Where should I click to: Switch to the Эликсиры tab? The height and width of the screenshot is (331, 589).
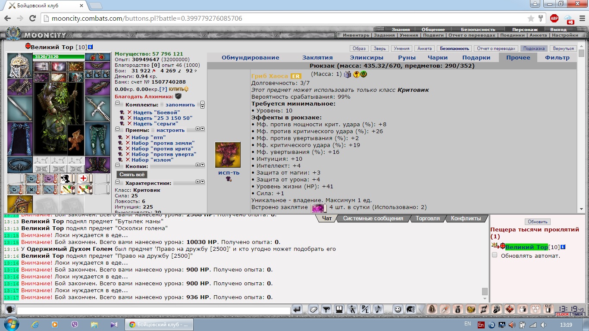(367, 57)
